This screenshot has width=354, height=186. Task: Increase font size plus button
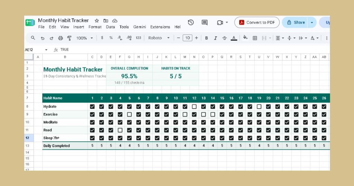coord(196,38)
